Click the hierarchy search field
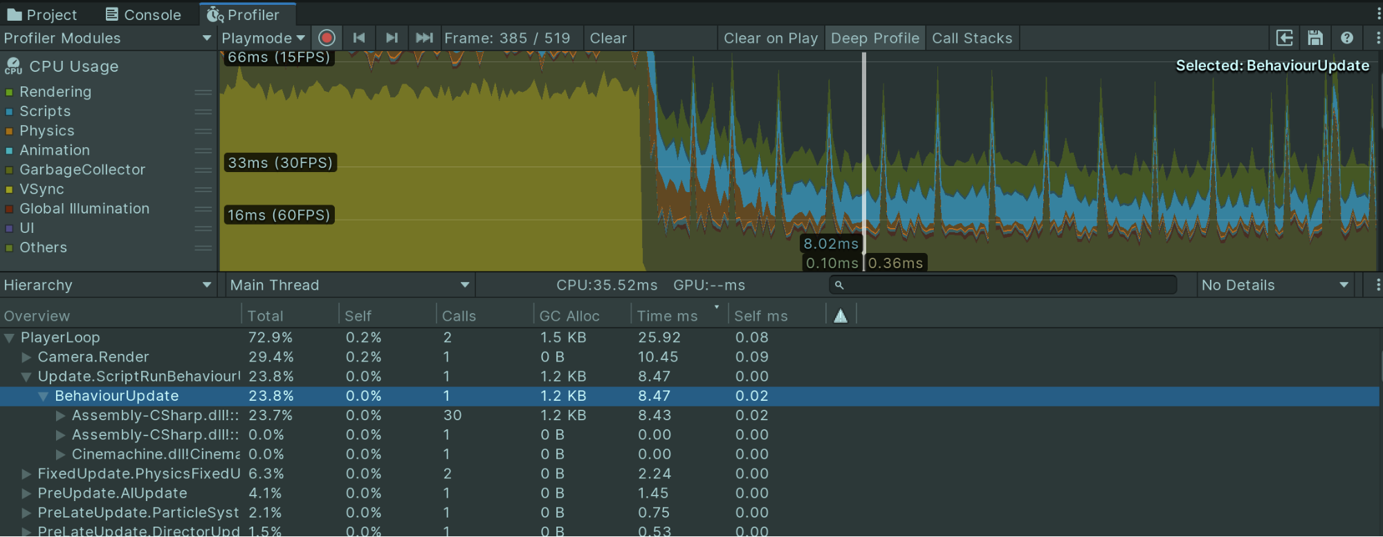1383x537 pixels. tap(1003, 285)
